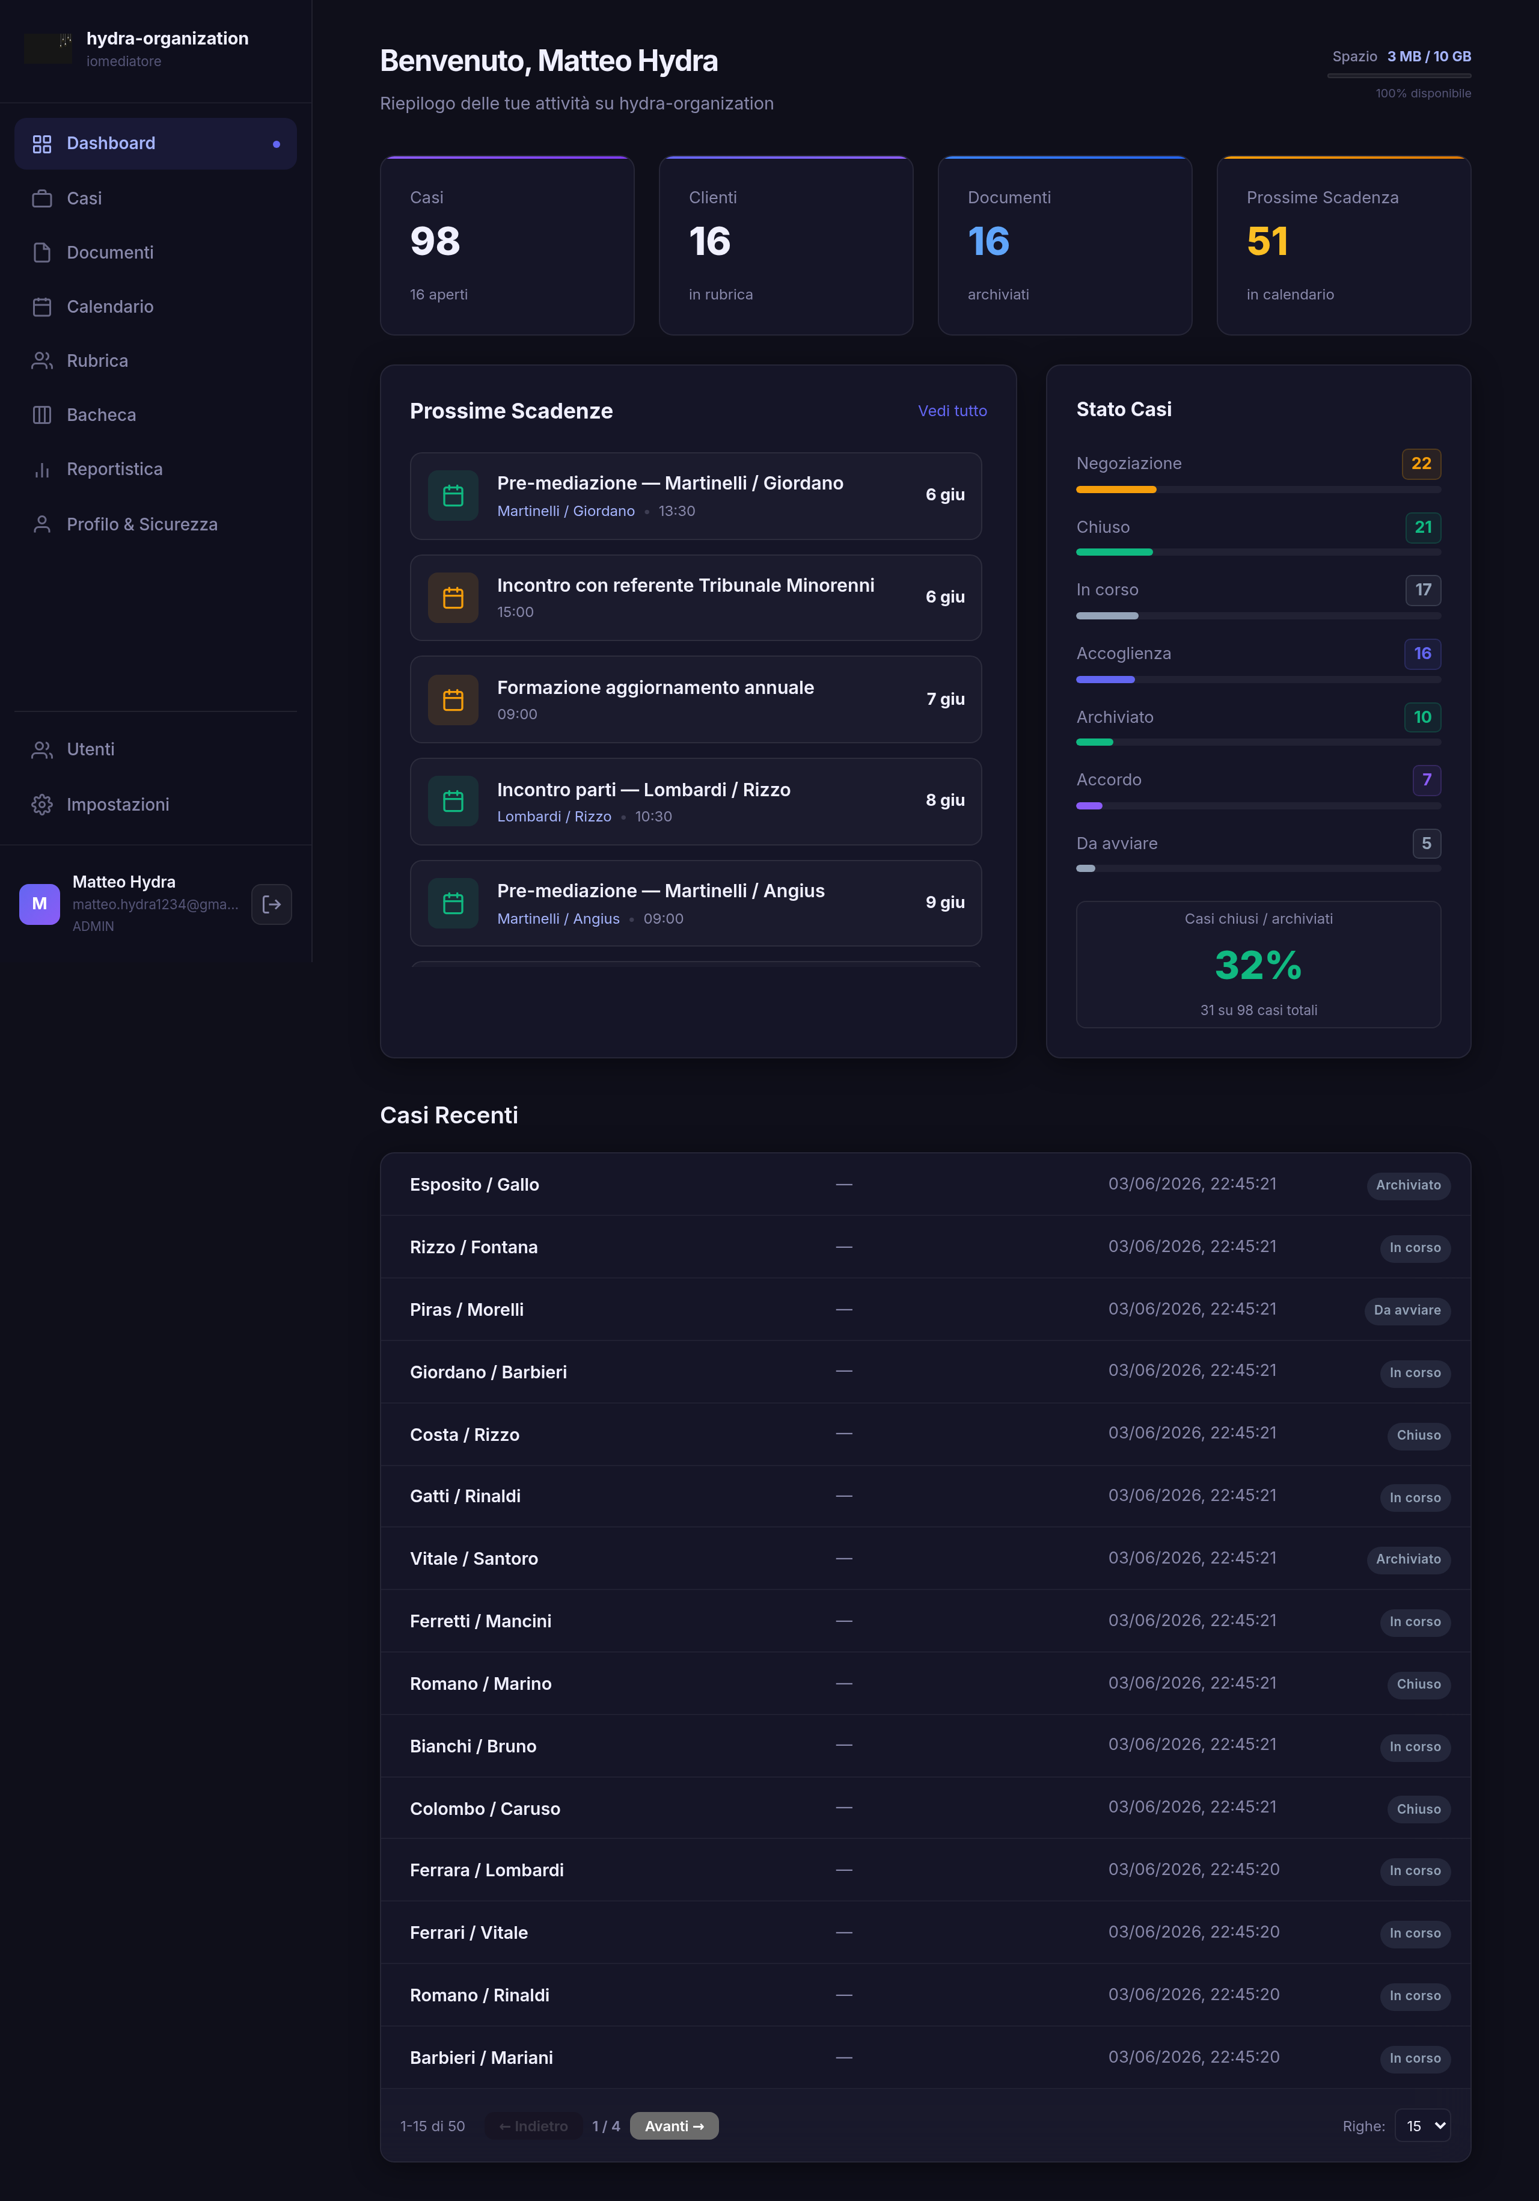
Task: Click calendar icon of Pre-mediazione Martinelli / Giordano
Action: point(453,496)
